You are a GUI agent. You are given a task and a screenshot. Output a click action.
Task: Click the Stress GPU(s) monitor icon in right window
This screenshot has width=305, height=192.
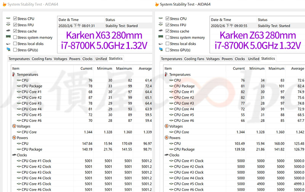(x=161, y=50)
